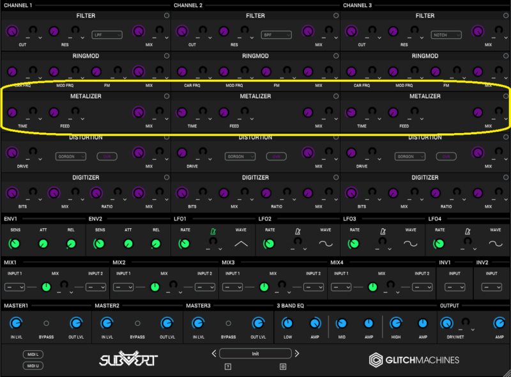Expand the MIX1 Input 1 source dropdown
The width and height of the screenshot is (511, 377).
tap(14, 287)
